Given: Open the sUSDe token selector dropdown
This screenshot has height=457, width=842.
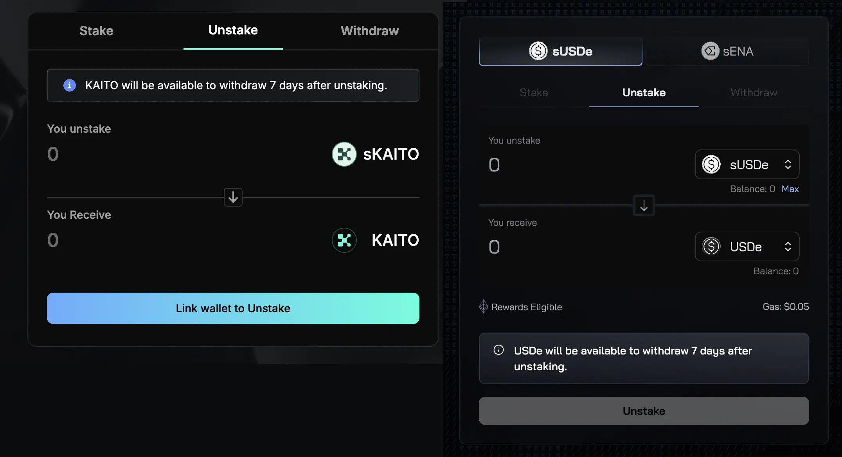Looking at the screenshot, I should click(747, 164).
